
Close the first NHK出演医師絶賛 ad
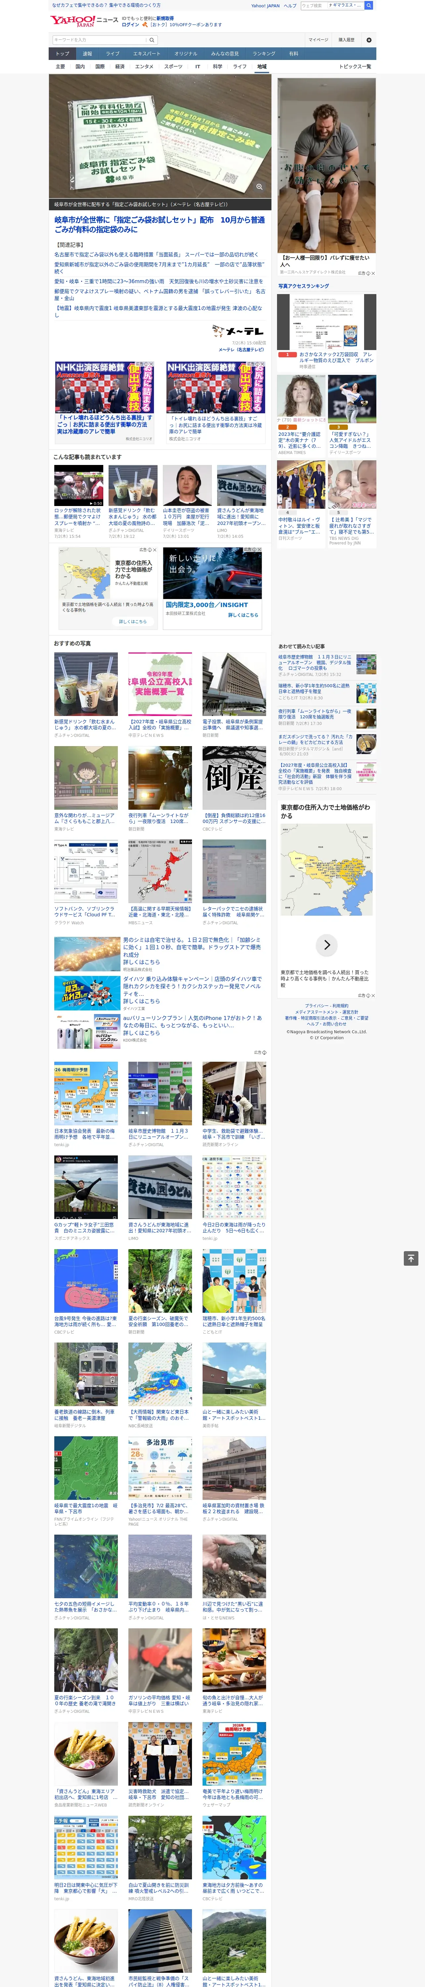pyautogui.click(x=151, y=364)
